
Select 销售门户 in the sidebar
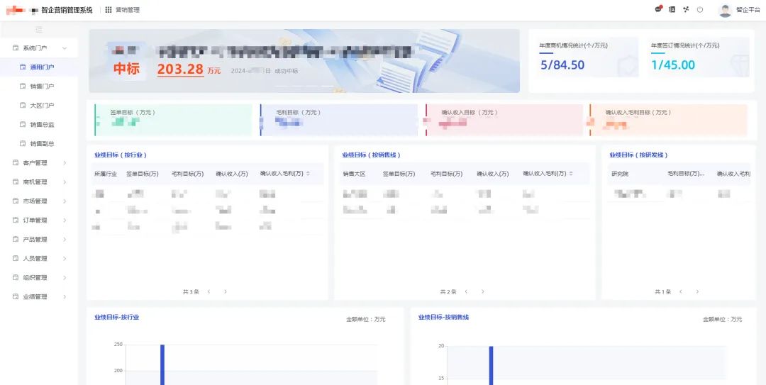pos(42,87)
